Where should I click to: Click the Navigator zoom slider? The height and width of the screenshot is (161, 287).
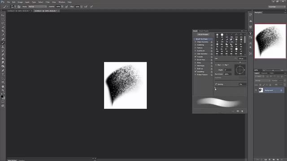[x=273, y=70]
